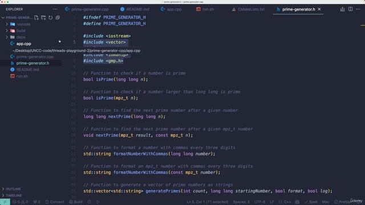The height and width of the screenshot is (205, 365).
Task: Open prime-generator.cpp in the Explorer tree
Action: (x=35, y=57)
